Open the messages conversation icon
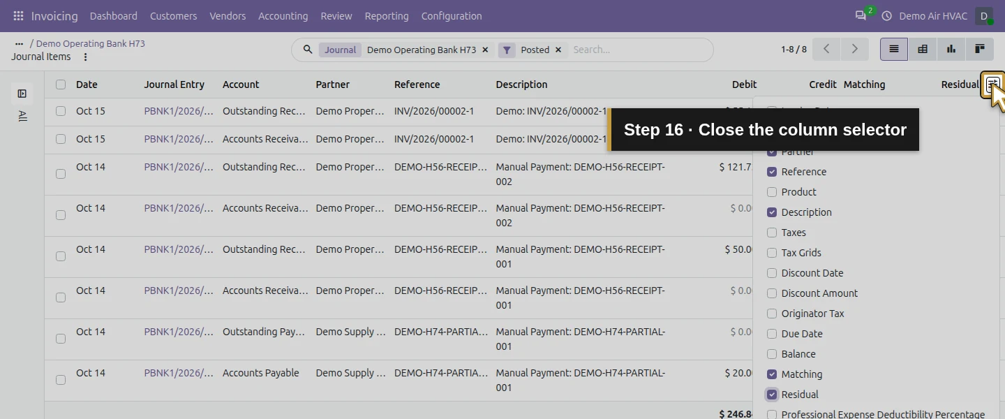This screenshot has width=1005, height=419. click(x=861, y=15)
